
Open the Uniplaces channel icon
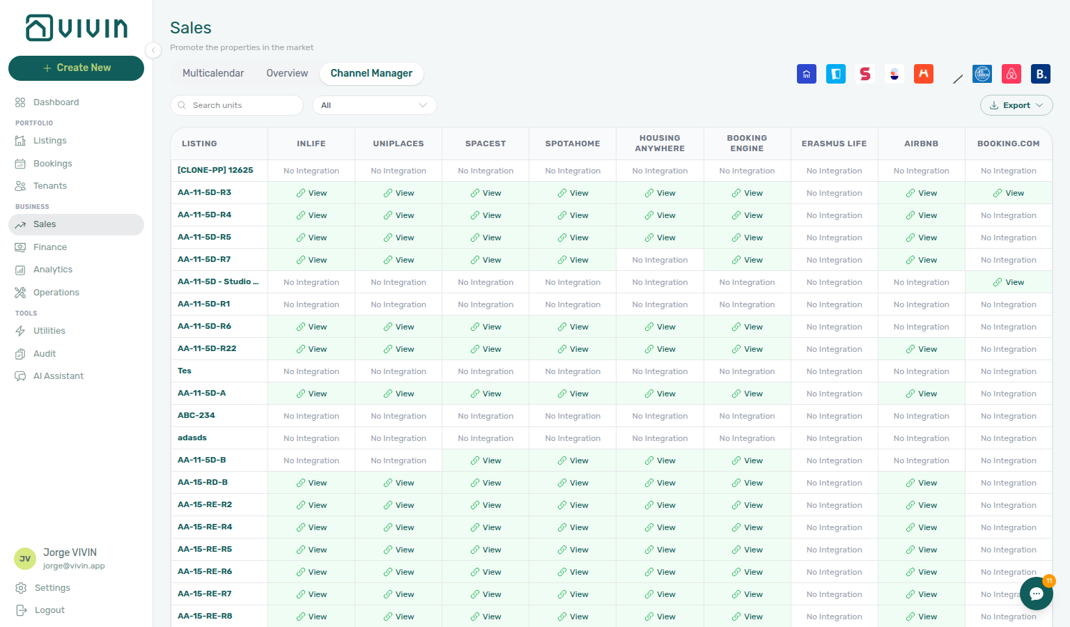point(836,74)
